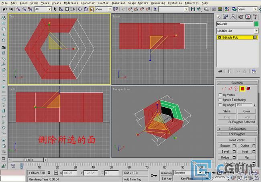Enable the Ignore Backfacing checkbox
The image size is (261, 182).
(220, 100)
